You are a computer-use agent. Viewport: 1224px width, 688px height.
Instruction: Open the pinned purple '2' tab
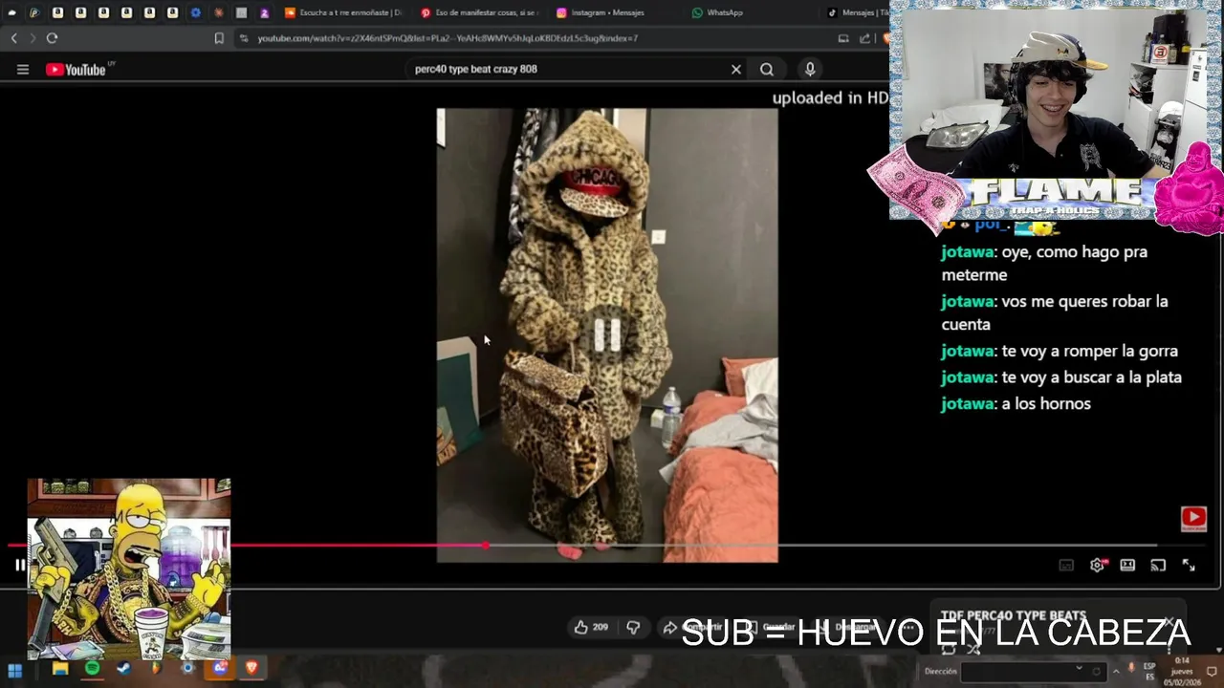pyautogui.click(x=265, y=12)
